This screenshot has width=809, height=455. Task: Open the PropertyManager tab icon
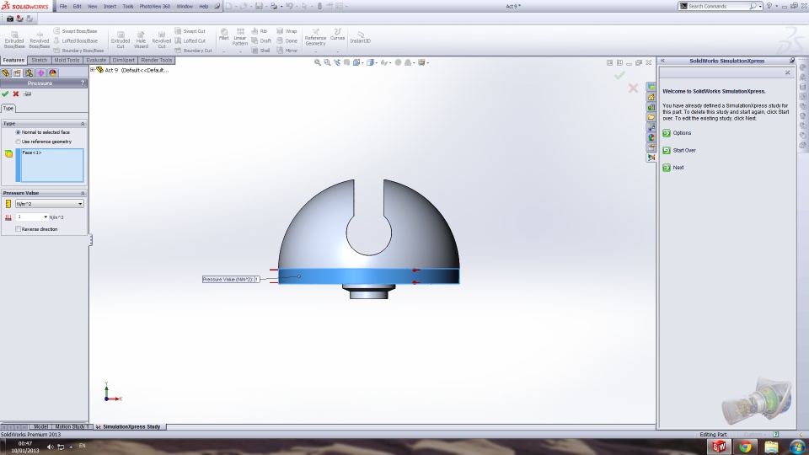[x=17, y=72]
